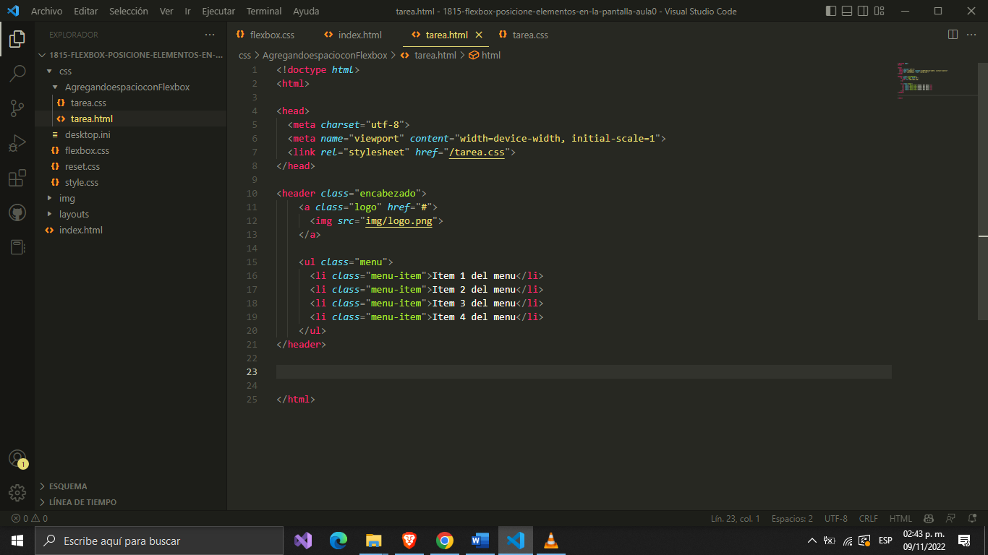Switch to the tarea.css tab
This screenshot has width=988, height=555.
click(x=530, y=35)
